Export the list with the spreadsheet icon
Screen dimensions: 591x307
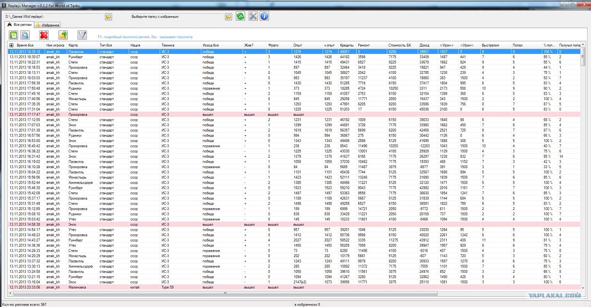(13, 35)
